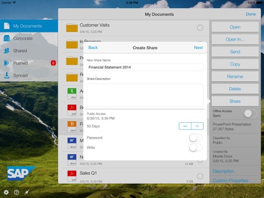The width and height of the screenshot is (264, 198).
Task: Click the Corporate database icon
Action: [7, 38]
